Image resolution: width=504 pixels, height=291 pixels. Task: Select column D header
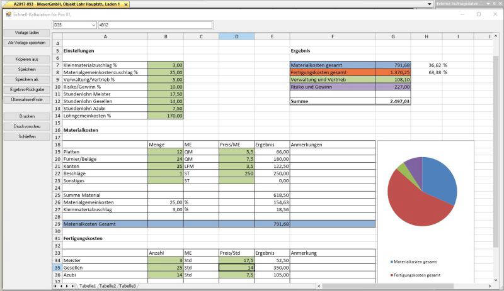[x=237, y=36]
